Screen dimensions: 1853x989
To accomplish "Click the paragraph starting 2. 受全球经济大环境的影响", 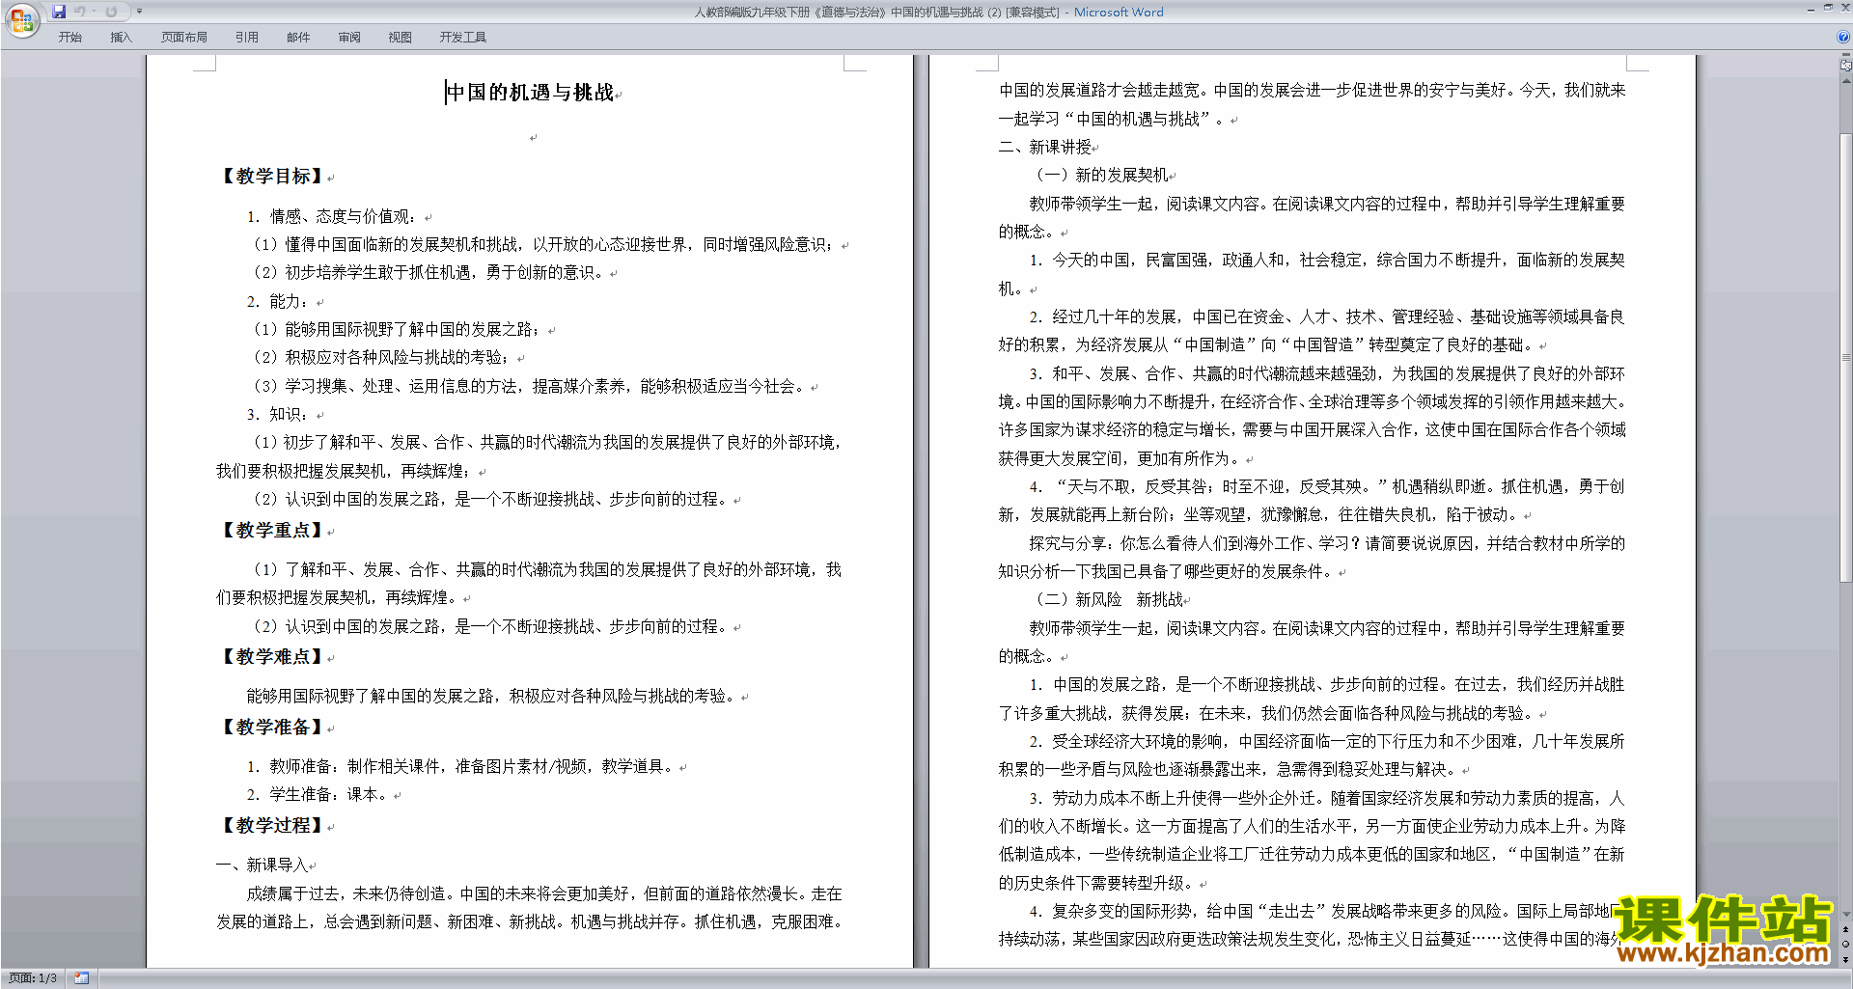I will 1312,755.
